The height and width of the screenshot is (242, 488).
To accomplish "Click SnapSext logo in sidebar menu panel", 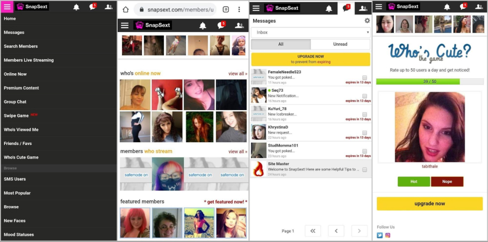I will [x=32, y=7].
